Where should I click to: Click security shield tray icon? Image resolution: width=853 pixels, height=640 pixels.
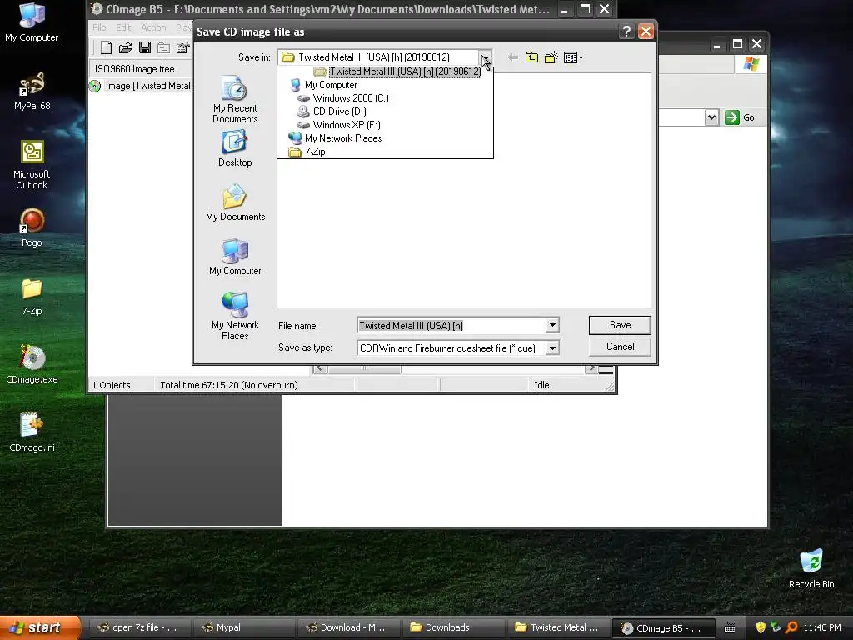coord(761,627)
